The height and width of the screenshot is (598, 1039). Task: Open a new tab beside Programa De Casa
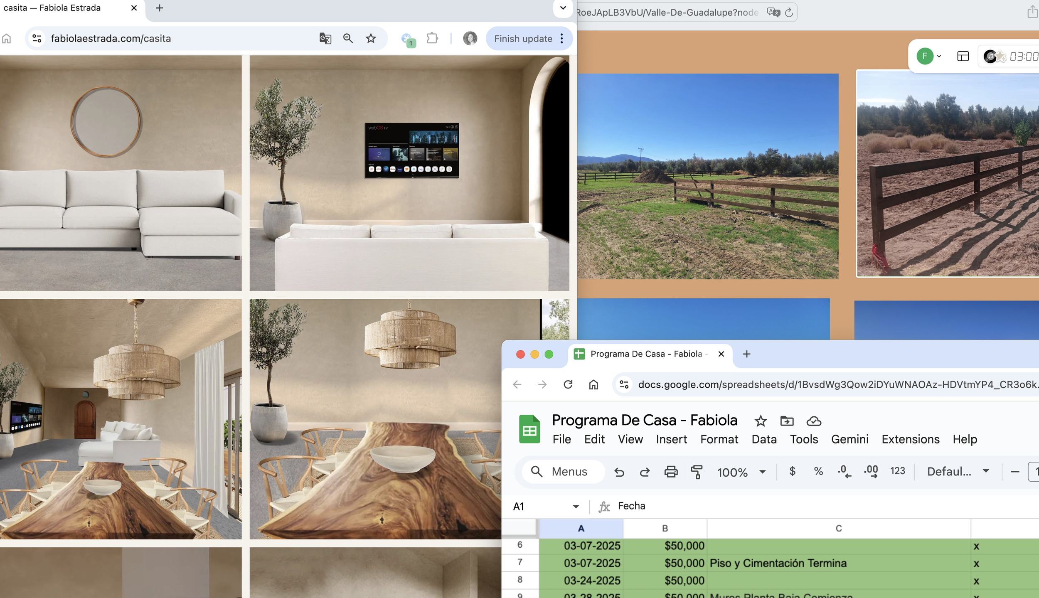tap(746, 354)
